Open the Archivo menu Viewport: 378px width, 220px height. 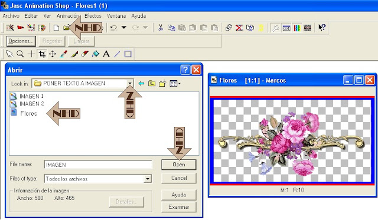tap(11, 16)
